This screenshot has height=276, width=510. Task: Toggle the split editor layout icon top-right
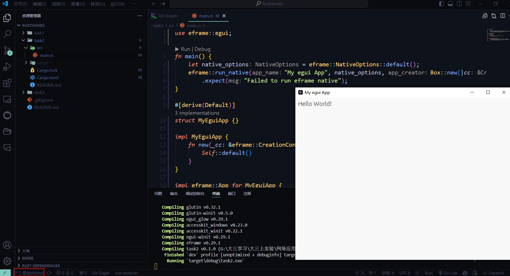click(503, 16)
